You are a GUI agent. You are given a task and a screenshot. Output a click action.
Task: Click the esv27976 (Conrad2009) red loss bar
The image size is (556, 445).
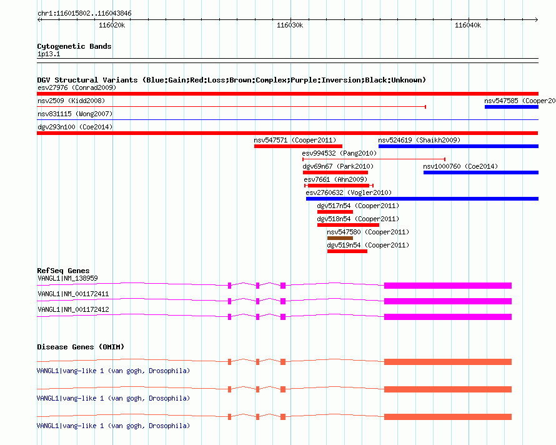coord(287,94)
